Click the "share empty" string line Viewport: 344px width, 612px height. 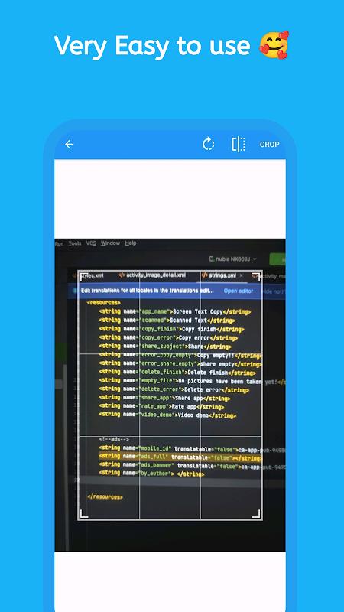click(x=180, y=364)
